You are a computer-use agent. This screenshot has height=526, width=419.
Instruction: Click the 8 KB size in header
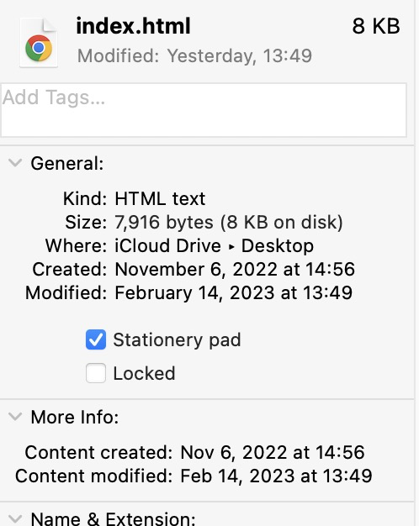coord(376,26)
